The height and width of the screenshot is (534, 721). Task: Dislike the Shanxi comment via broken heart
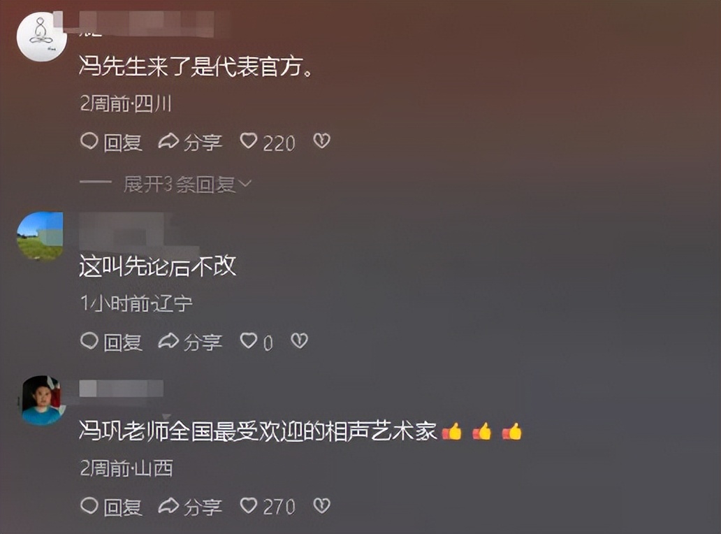321,505
